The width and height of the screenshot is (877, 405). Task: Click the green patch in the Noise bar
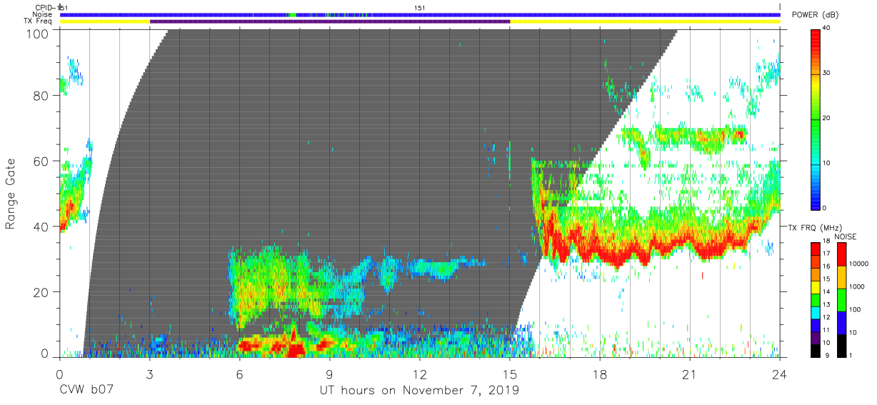click(293, 14)
